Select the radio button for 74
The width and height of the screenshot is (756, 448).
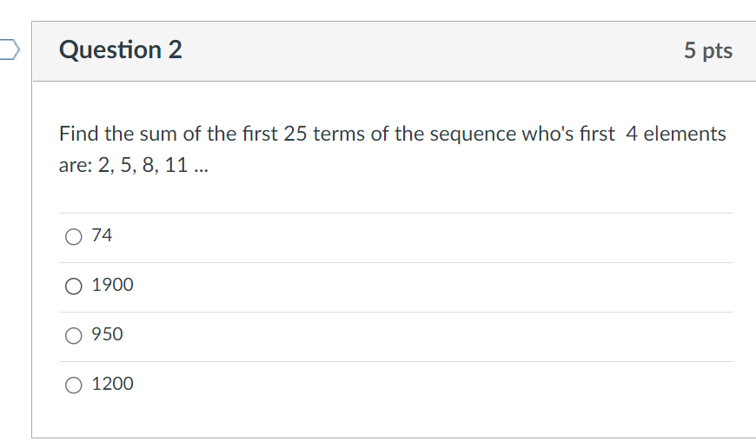[x=74, y=235]
